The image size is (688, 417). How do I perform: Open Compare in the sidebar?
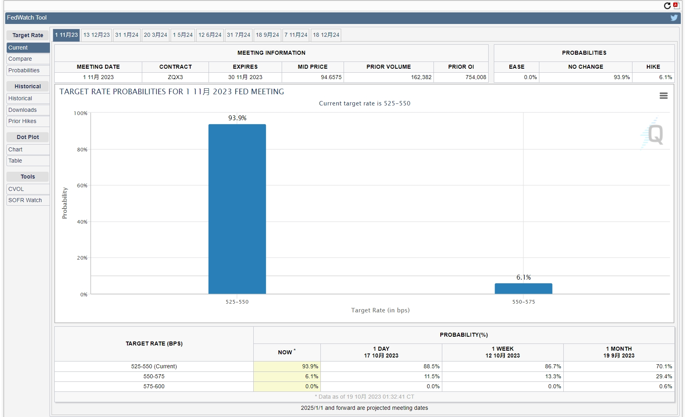28,59
